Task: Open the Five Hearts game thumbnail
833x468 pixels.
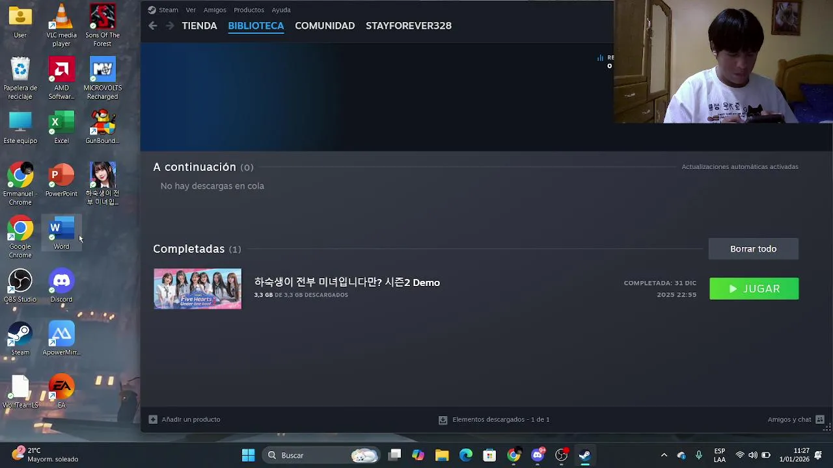Action: point(197,289)
